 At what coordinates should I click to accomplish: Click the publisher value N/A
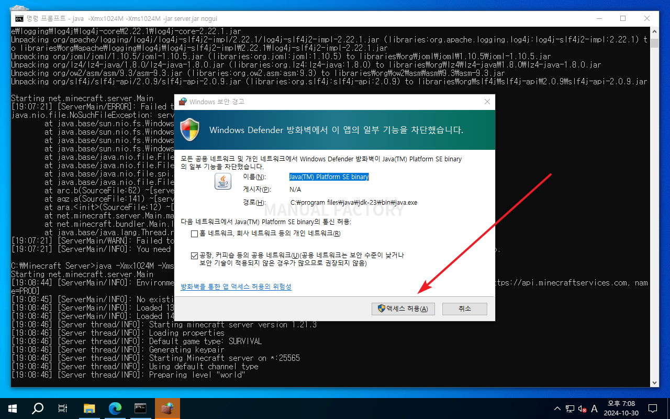pos(295,190)
